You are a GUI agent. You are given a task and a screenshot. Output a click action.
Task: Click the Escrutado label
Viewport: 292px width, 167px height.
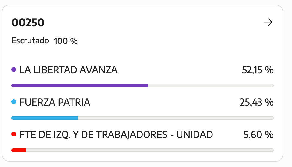[30, 40]
